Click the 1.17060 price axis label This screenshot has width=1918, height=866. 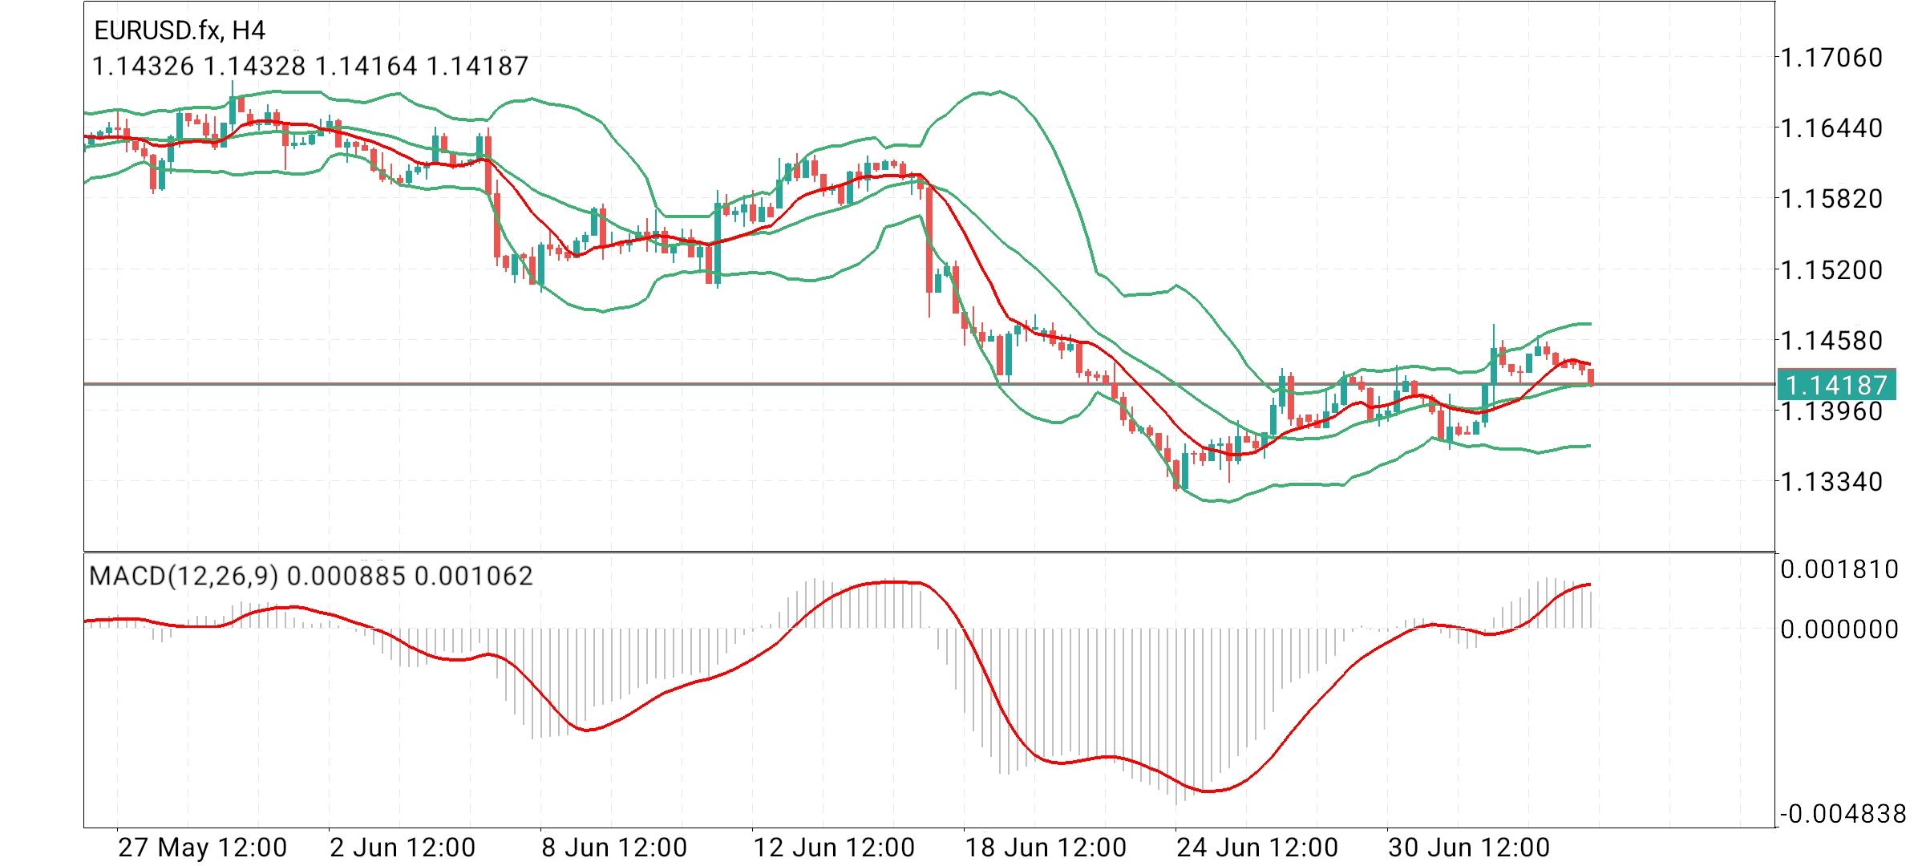1831,58
